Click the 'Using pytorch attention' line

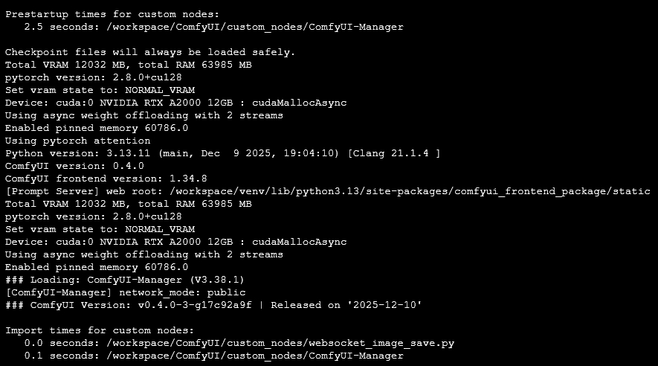click(77, 141)
